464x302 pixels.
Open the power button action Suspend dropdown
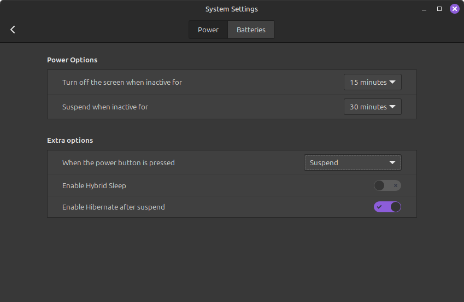tap(353, 163)
